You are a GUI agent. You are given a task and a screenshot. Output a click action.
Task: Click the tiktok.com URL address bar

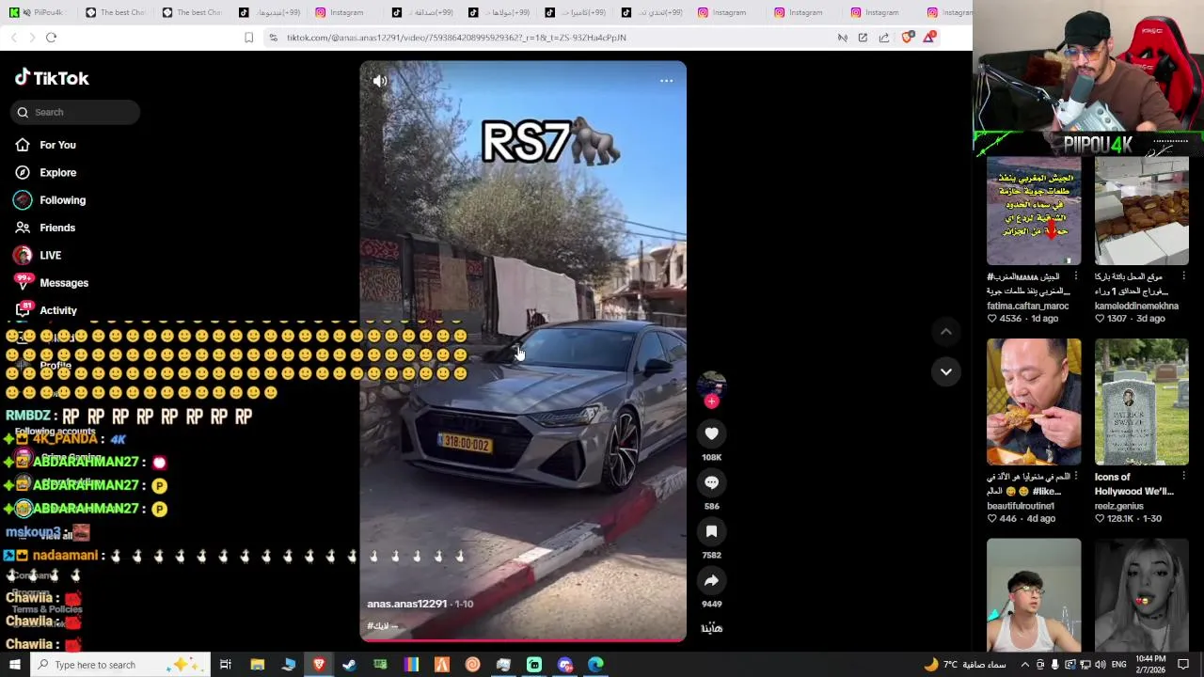click(x=456, y=38)
